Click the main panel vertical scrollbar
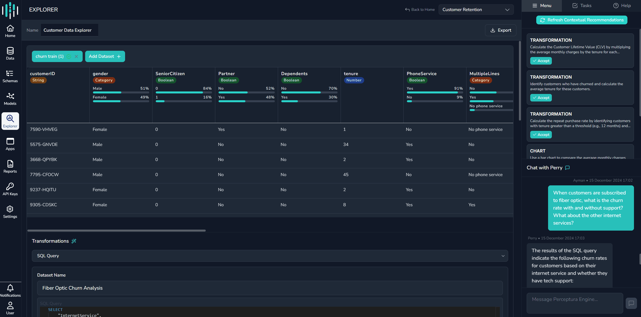The width and height of the screenshot is (641, 317). [520, 80]
